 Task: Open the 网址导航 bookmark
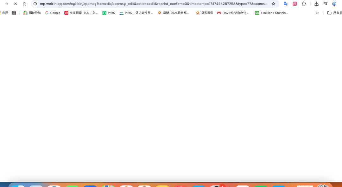(x=32, y=13)
